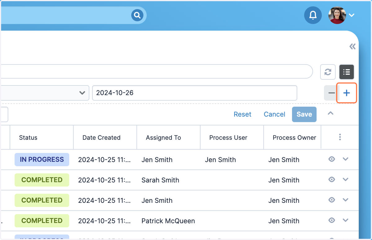Open column options vertical dots menu

point(340,137)
